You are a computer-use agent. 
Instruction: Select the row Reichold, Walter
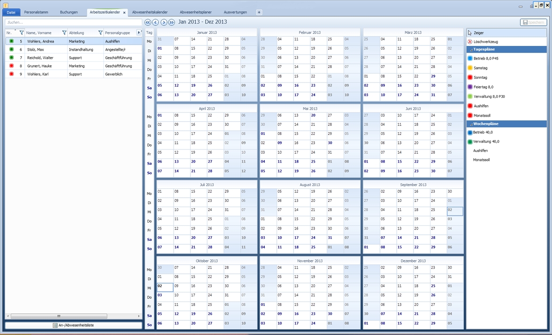click(x=73, y=58)
